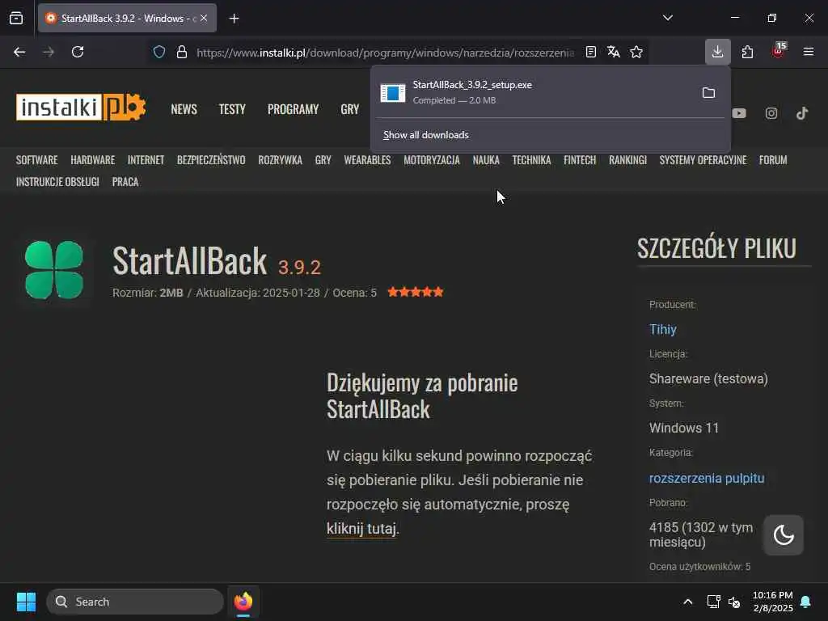Click the StartAllBack clover app icon
Screen dimensions: 828x621
tap(54, 270)
